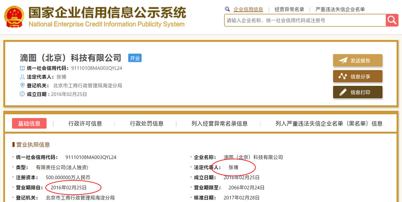402x202 pixels.
Task: Click header 法定代表人 name 张博
Action: click(x=61, y=77)
